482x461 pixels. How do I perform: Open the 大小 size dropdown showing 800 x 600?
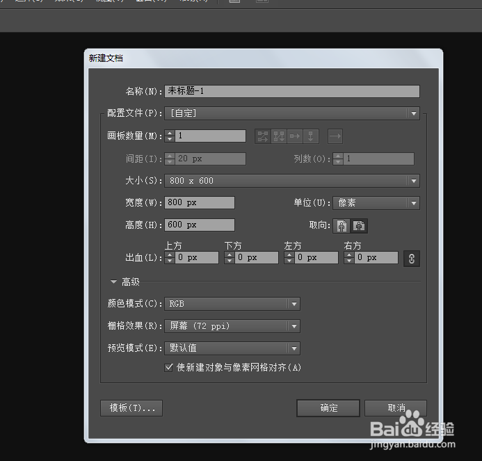(x=292, y=181)
